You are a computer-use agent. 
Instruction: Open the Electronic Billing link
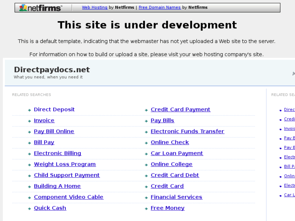58,153
